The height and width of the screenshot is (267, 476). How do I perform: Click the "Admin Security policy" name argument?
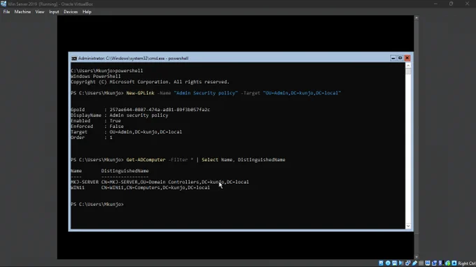click(x=206, y=93)
